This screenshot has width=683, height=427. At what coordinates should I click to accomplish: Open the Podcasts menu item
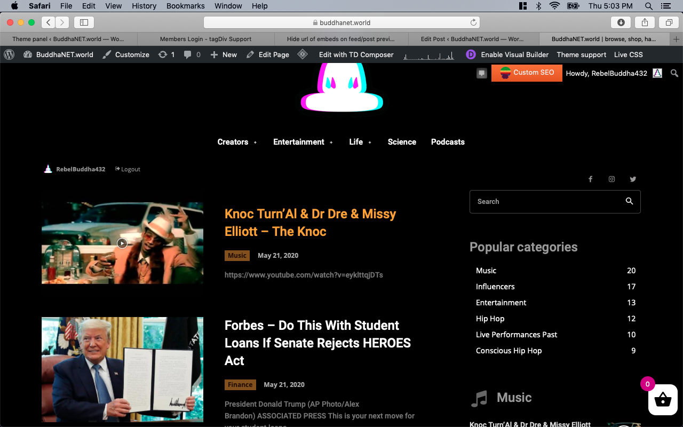click(x=448, y=142)
